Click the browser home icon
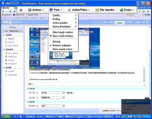Image resolution: width=152 pixels, height=119 pixels. pos(14,11)
